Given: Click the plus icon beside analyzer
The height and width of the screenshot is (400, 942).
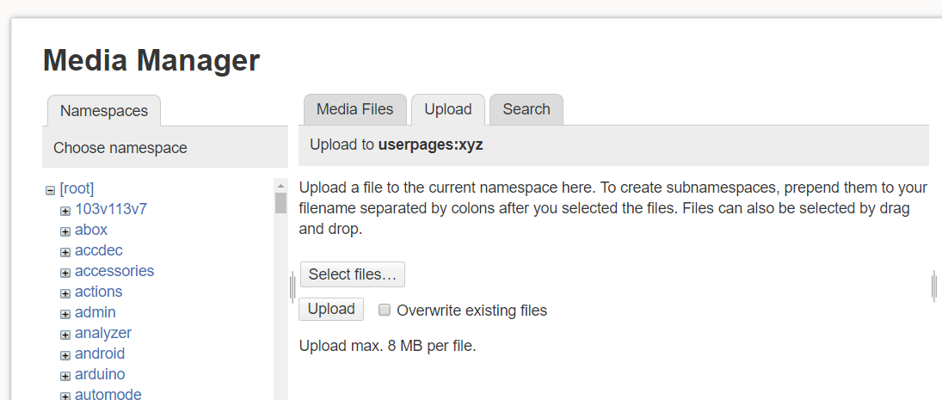Looking at the screenshot, I should point(65,335).
